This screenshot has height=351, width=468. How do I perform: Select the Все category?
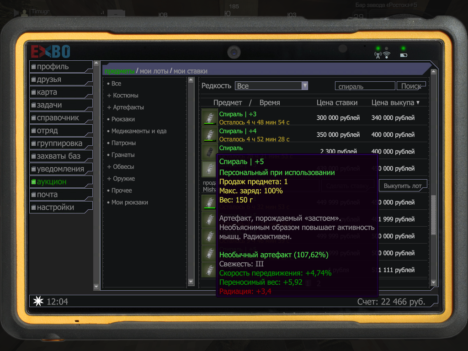[x=116, y=84]
